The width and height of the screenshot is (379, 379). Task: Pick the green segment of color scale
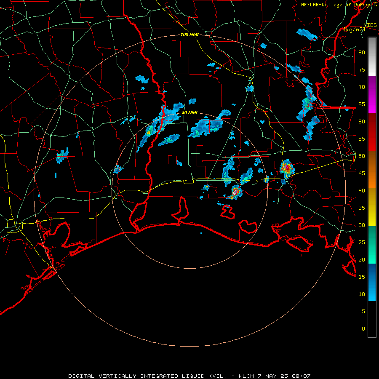point(372,245)
